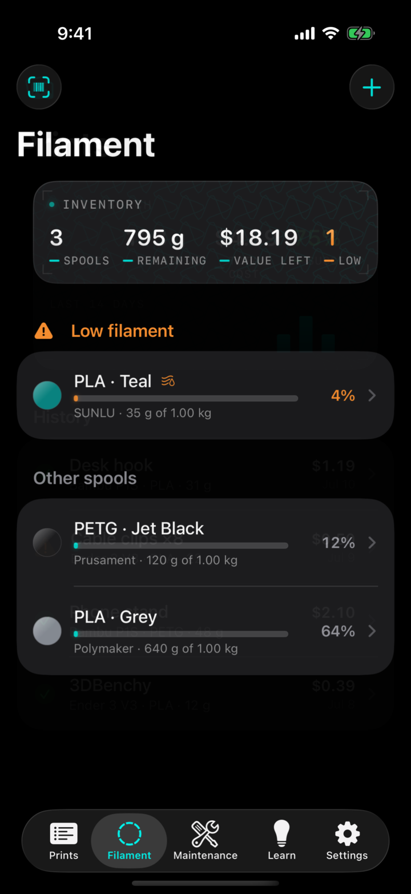Select the PETG · Jet Black title
This screenshot has height=894, width=411.
[x=139, y=528]
